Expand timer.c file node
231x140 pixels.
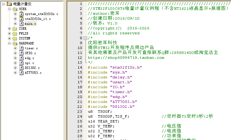click(x=15, y=48)
